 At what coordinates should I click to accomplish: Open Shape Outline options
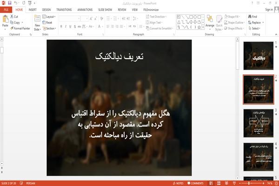[234, 22]
